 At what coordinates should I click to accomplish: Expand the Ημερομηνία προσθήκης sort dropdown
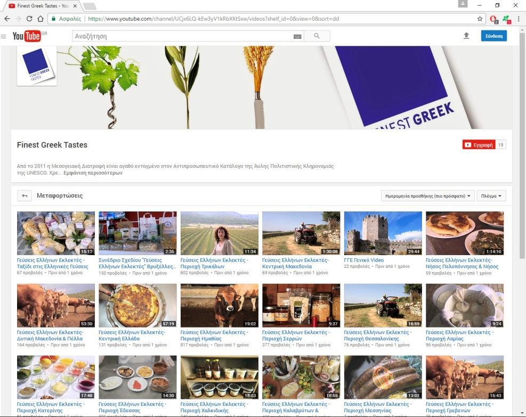(x=427, y=196)
